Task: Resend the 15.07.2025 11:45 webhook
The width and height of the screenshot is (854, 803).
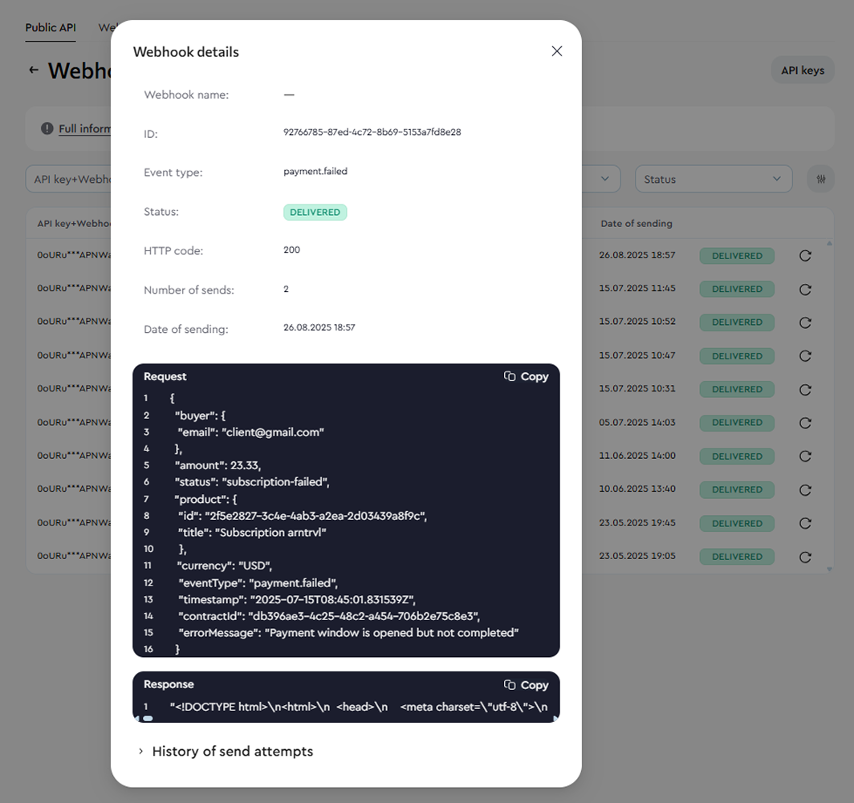Action: [x=805, y=290]
